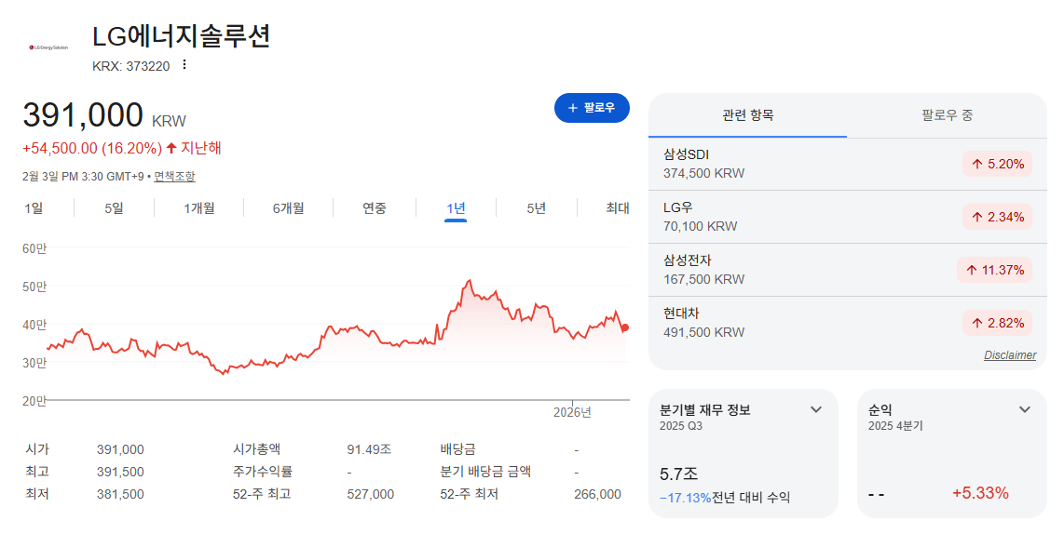1064x534 pixels.
Task: Click the 52-주 최고 value 527,000
Action: coord(371,494)
